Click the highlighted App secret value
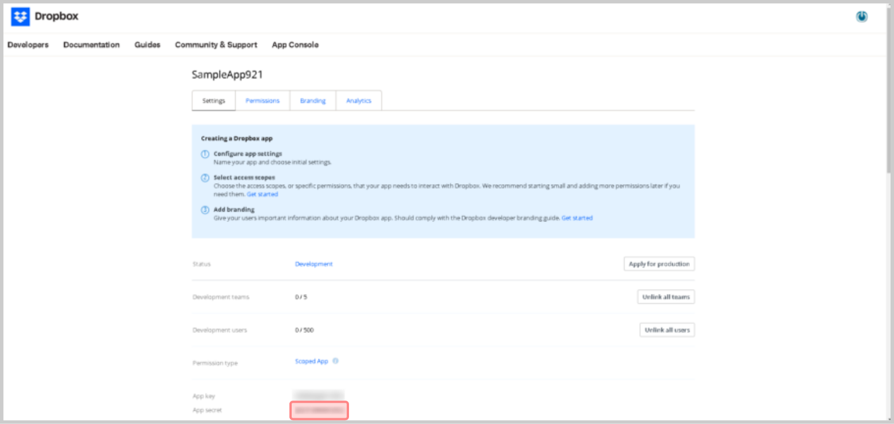This screenshot has height=424, width=894. point(319,410)
